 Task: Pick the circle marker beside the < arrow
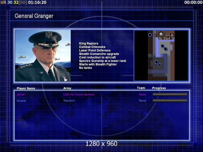pos(150,35)
